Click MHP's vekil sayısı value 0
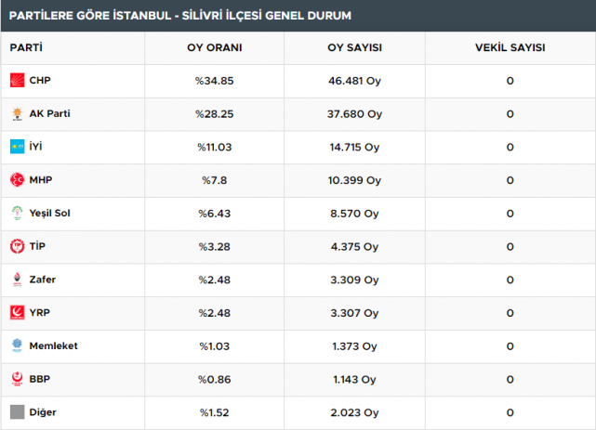 pyautogui.click(x=510, y=180)
